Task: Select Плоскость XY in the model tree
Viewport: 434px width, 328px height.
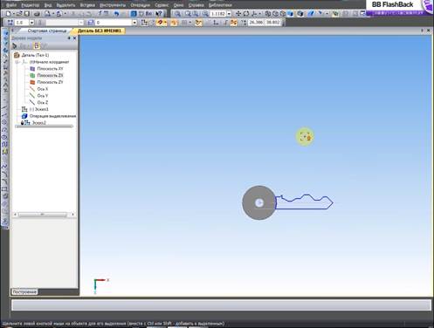Action: pos(50,69)
